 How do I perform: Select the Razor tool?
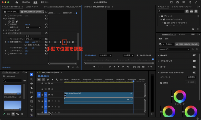tap(31, 88)
